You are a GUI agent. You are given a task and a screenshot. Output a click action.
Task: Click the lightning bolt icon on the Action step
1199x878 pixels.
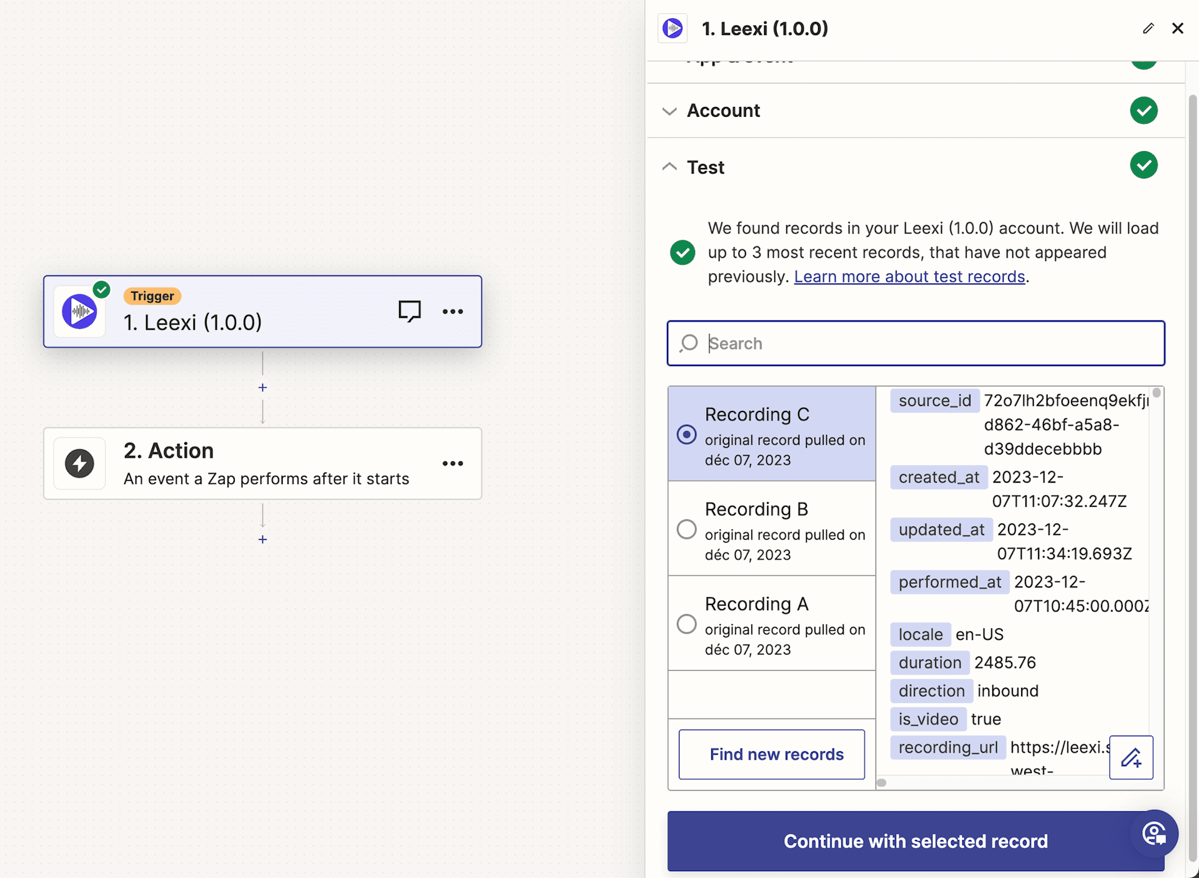point(79,463)
